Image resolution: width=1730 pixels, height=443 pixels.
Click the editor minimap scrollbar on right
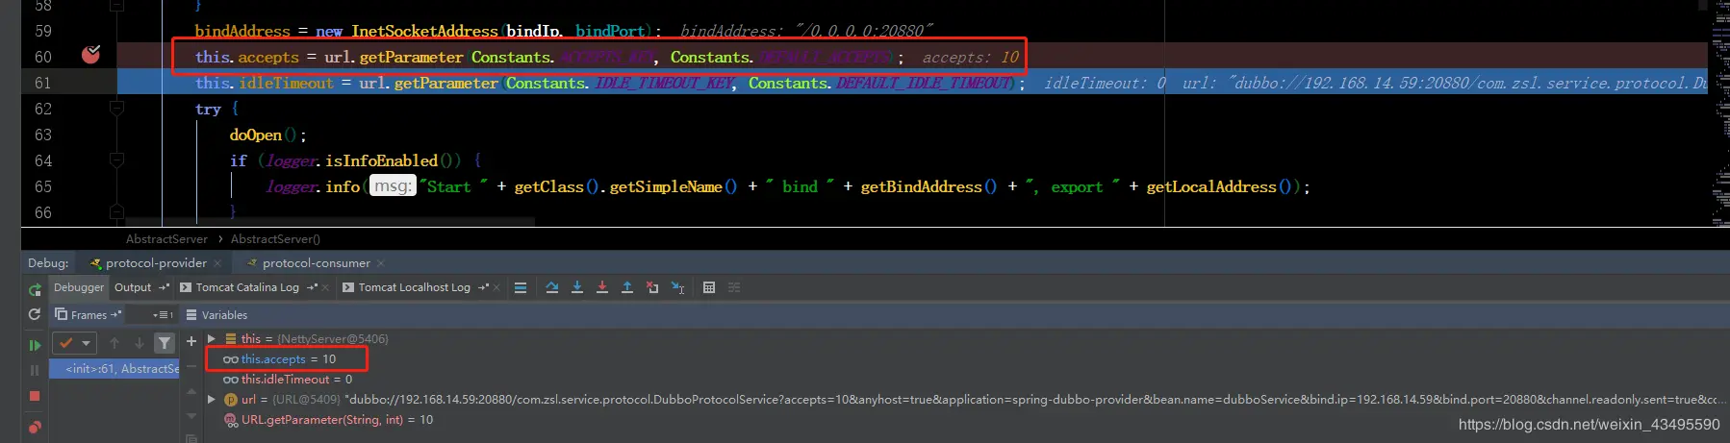click(x=1720, y=113)
